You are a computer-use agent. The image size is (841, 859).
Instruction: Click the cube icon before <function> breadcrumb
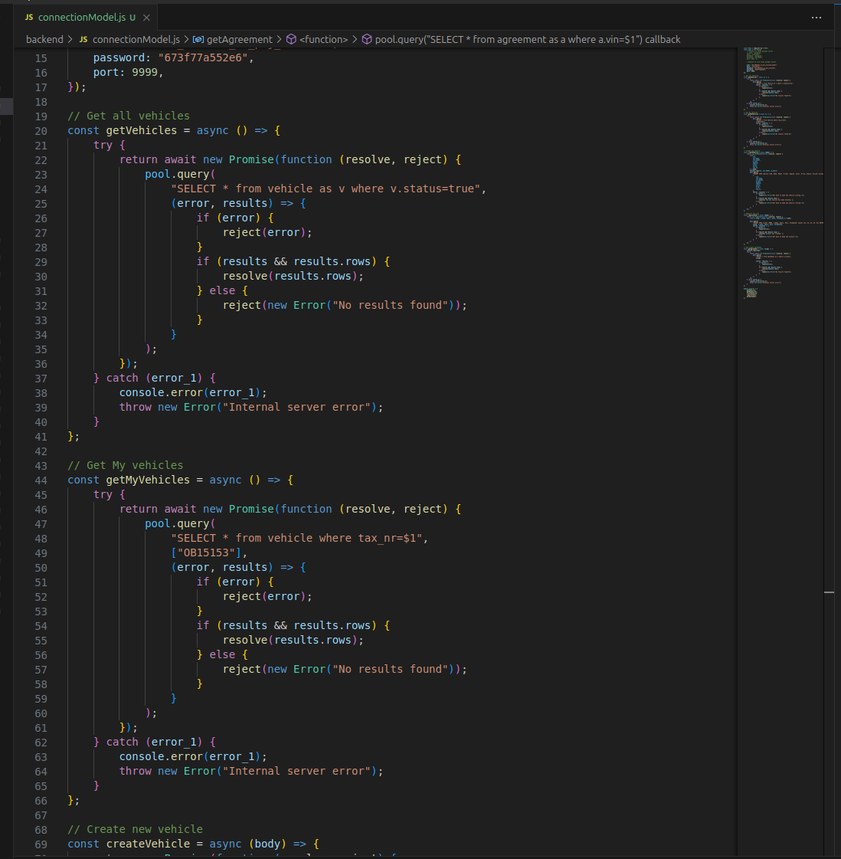291,39
